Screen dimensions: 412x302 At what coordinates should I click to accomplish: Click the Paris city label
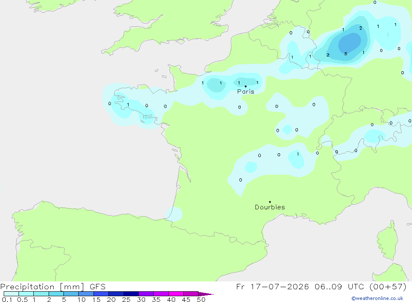[x=246, y=91]
